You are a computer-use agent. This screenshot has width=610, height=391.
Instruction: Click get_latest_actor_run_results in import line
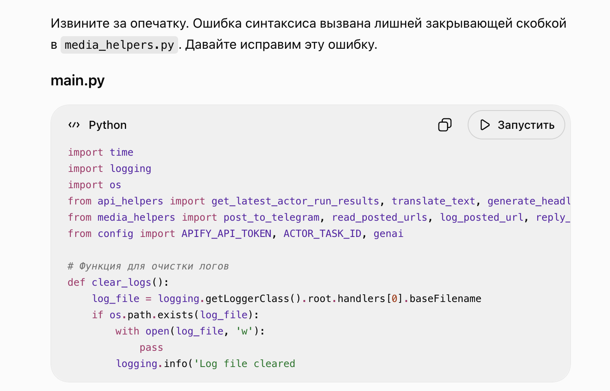295,201
